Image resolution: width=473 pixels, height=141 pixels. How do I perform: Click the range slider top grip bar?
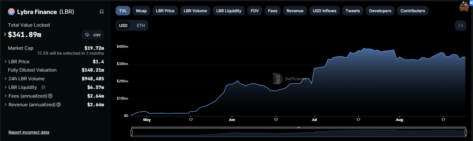point(299,128)
